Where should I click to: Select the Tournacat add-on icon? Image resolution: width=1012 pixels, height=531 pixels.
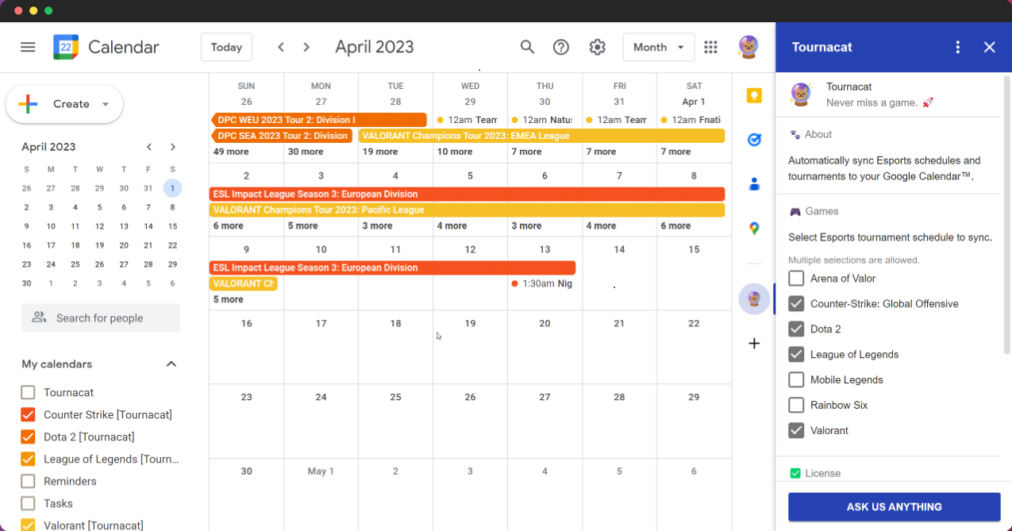(754, 298)
